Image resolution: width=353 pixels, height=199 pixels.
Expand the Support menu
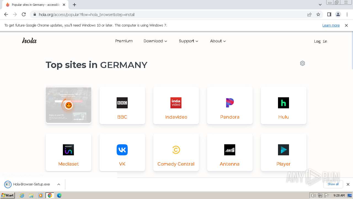tap(189, 41)
